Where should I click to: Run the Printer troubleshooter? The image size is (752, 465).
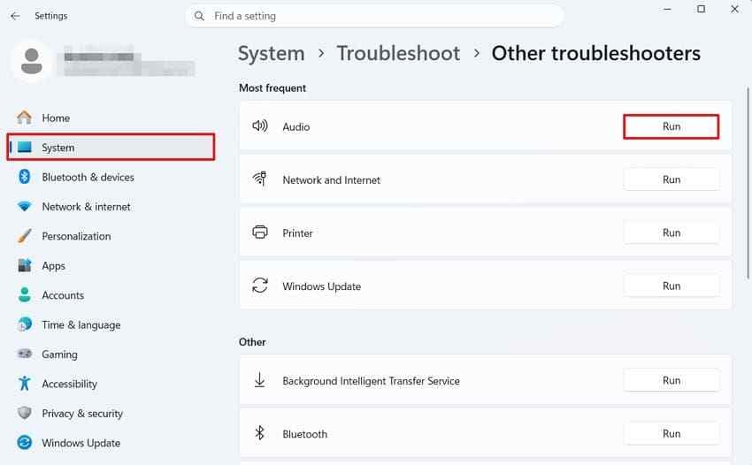(671, 232)
